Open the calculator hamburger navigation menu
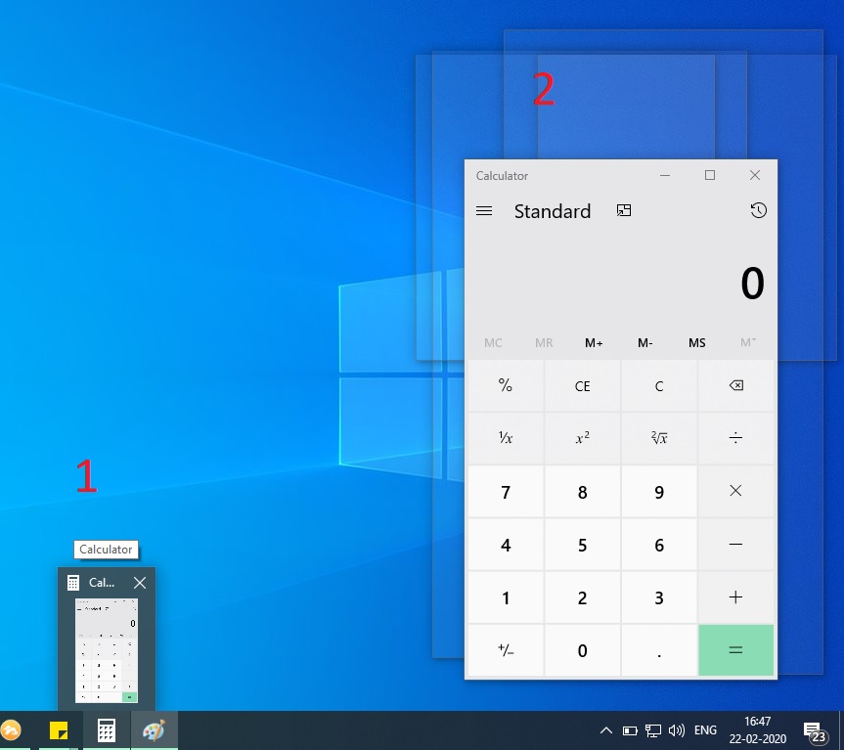Screen dimensions: 844x750 pyautogui.click(x=484, y=211)
